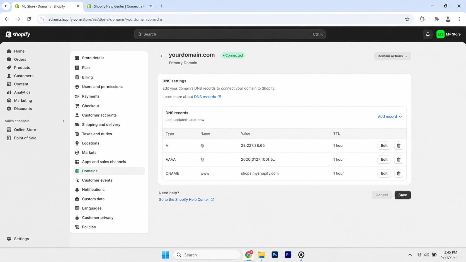
Task: Click the Chrome icon in the taskbar
Action: click(x=249, y=255)
